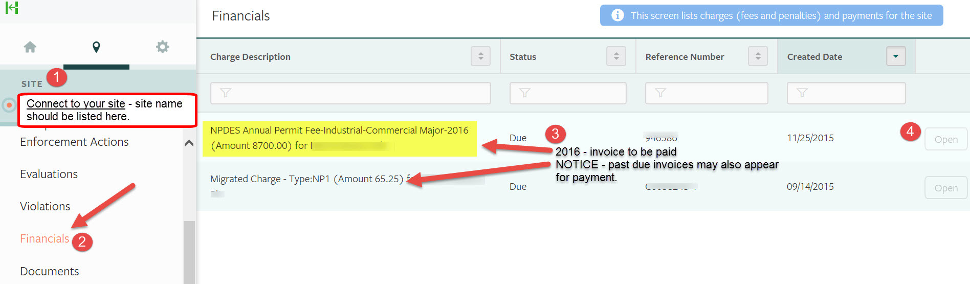This screenshot has width=970, height=284.
Task: Sort Reference Number column using its arrows
Action: pyautogui.click(x=758, y=56)
